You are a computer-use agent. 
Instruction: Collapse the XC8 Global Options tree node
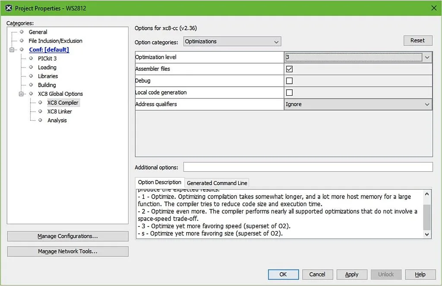click(22, 94)
